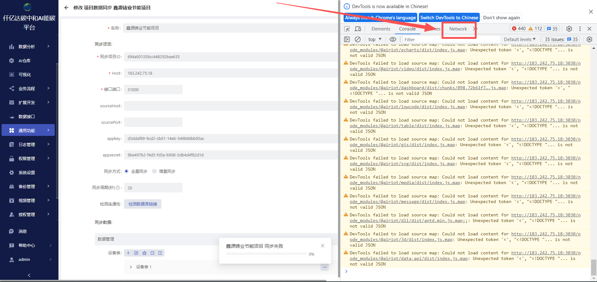Select the 增量同步 radio option
This screenshot has height=282, width=597.
(154, 171)
